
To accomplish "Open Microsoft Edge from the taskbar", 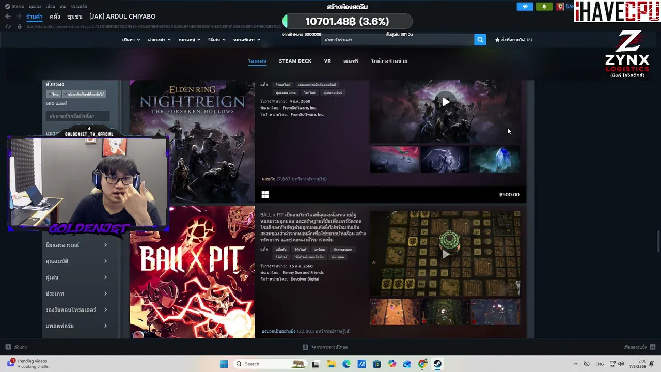I will pyautogui.click(x=347, y=364).
